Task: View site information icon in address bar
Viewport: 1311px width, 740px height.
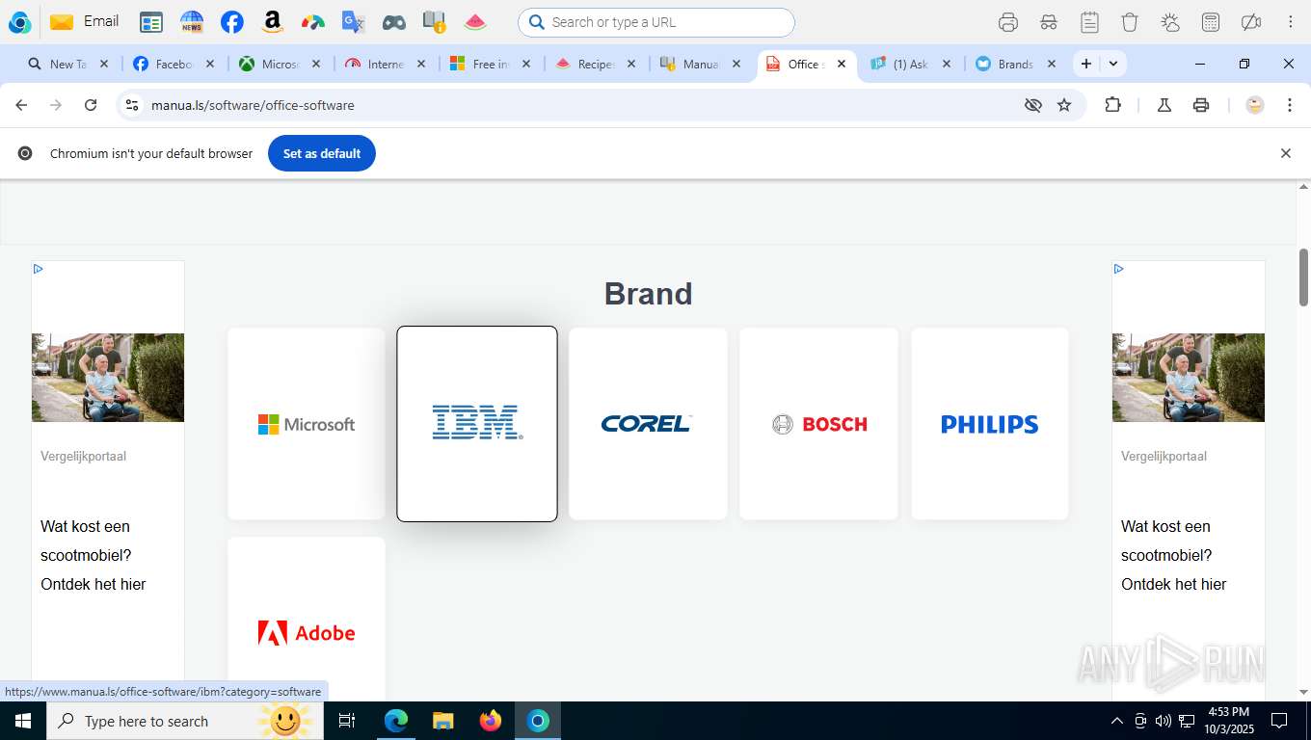Action: pyautogui.click(x=132, y=105)
